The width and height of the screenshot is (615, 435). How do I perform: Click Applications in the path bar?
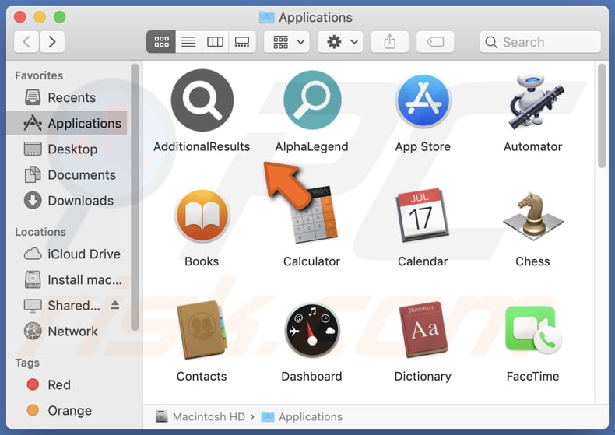click(x=302, y=416)
